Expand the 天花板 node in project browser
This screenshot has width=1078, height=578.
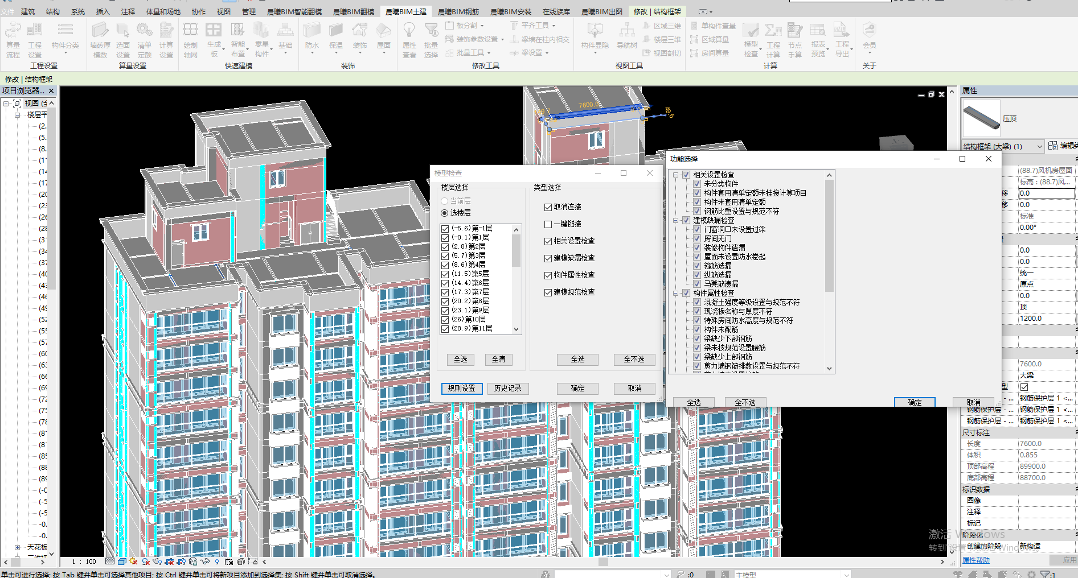tap(17, 547)
